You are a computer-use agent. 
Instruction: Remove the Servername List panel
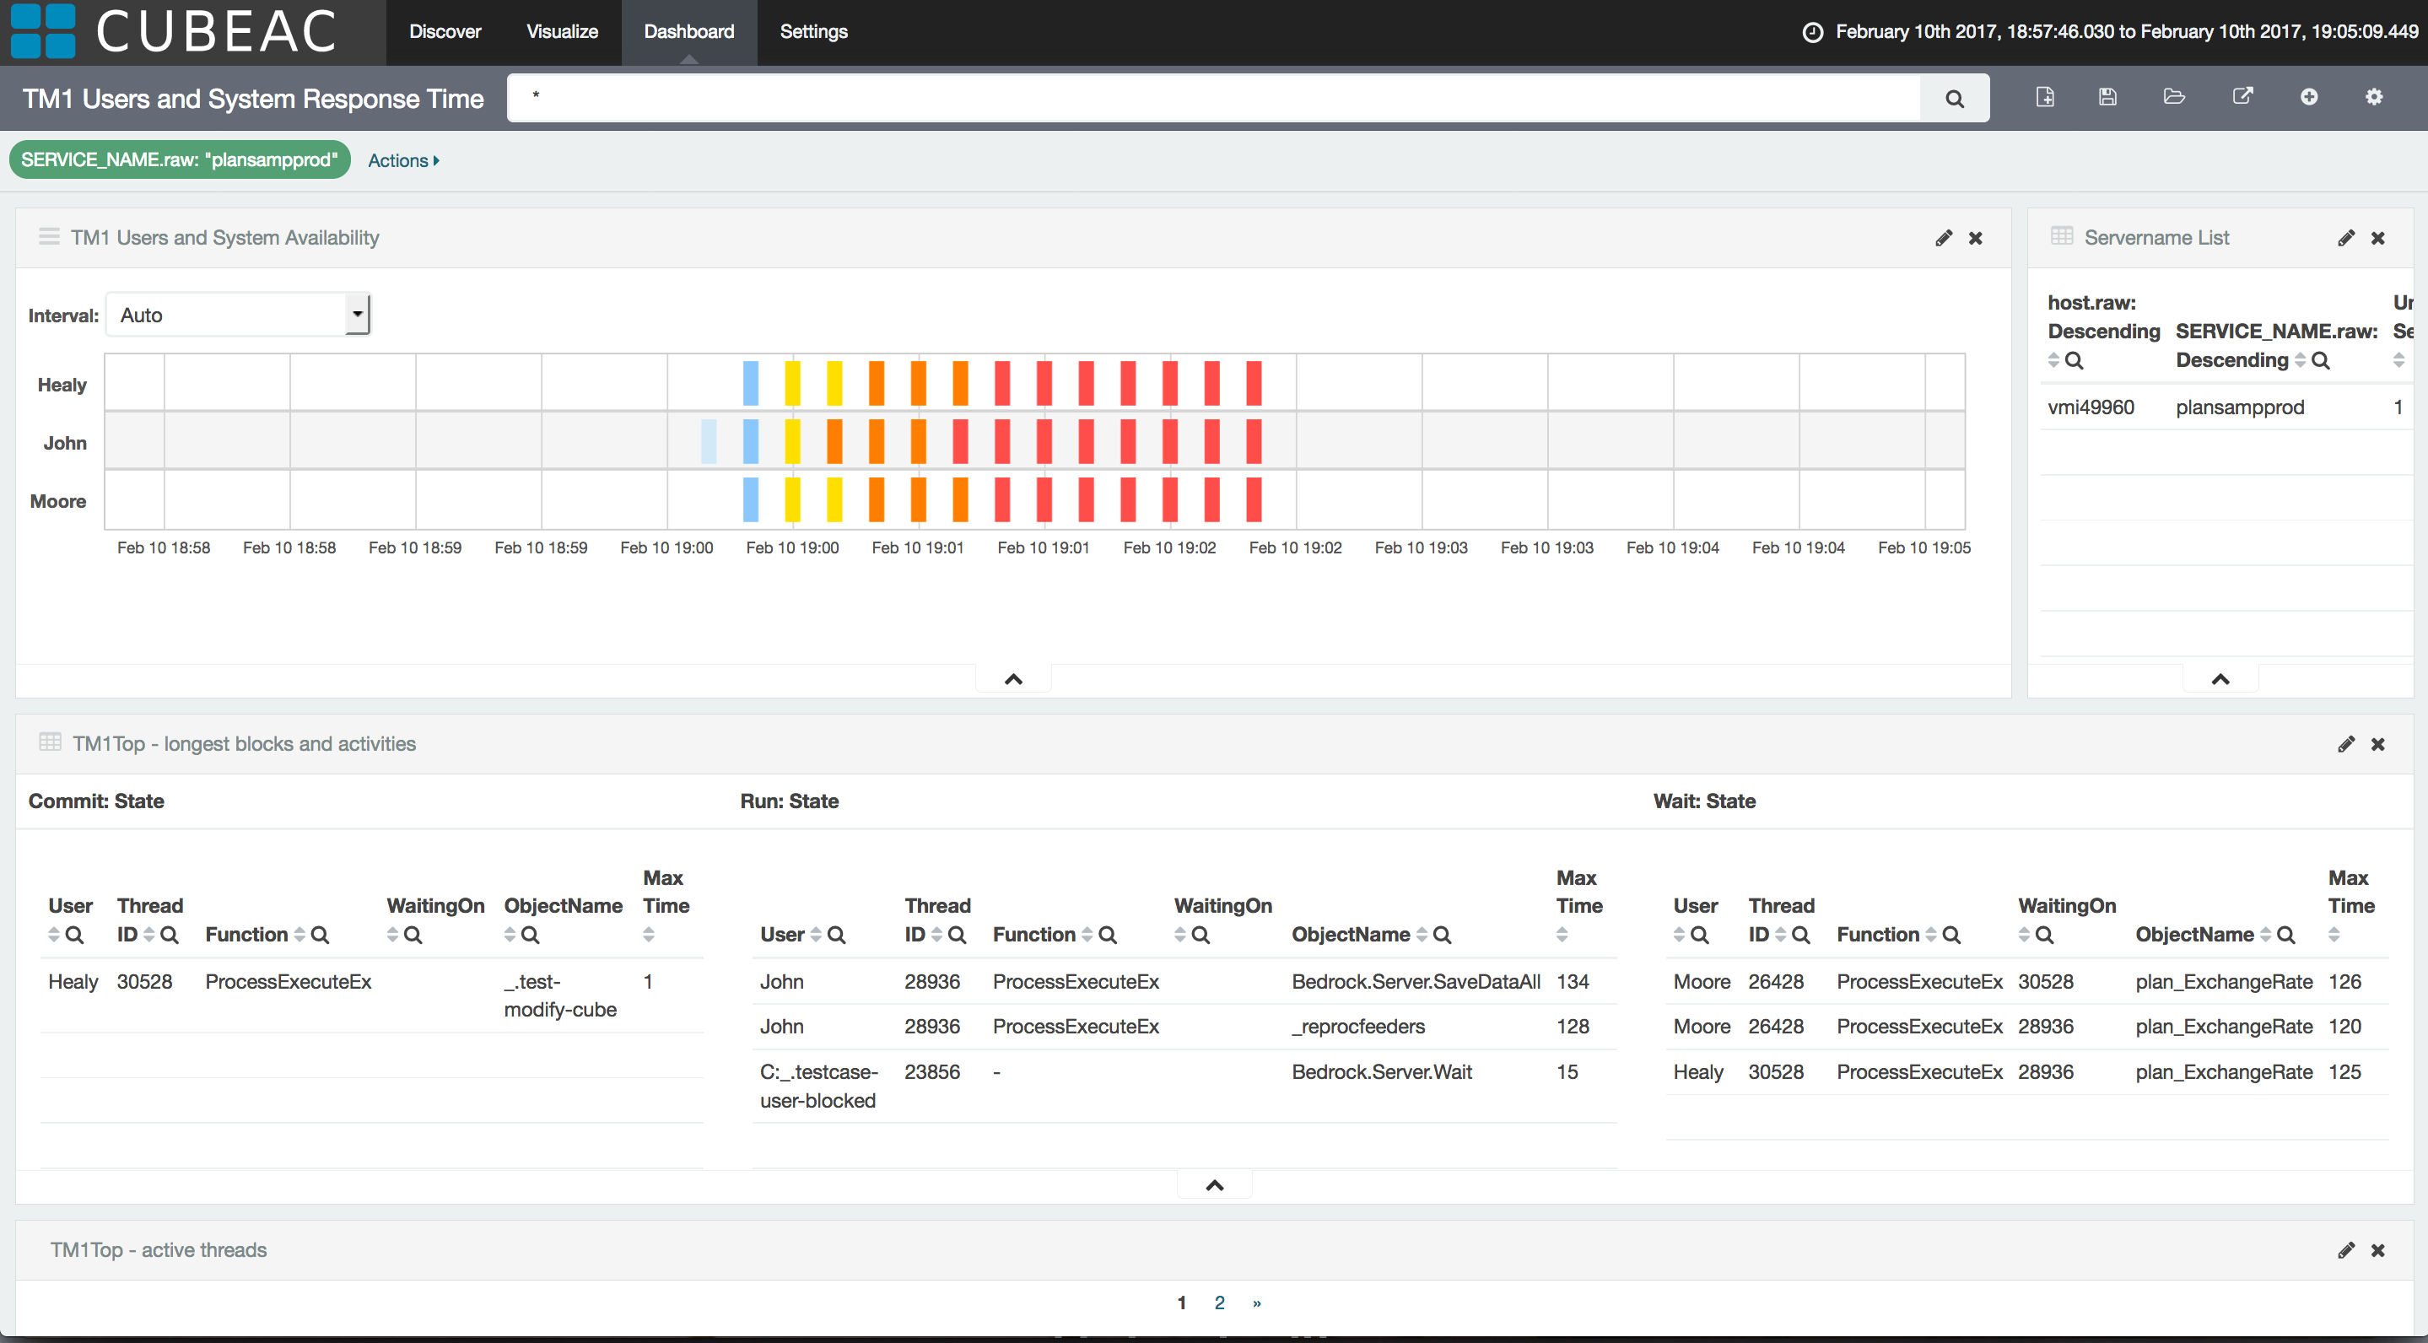pyautogui.click(x=2378, y=239)
